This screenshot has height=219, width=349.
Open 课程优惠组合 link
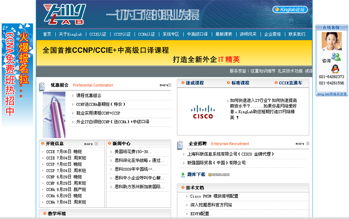point(88,96)
